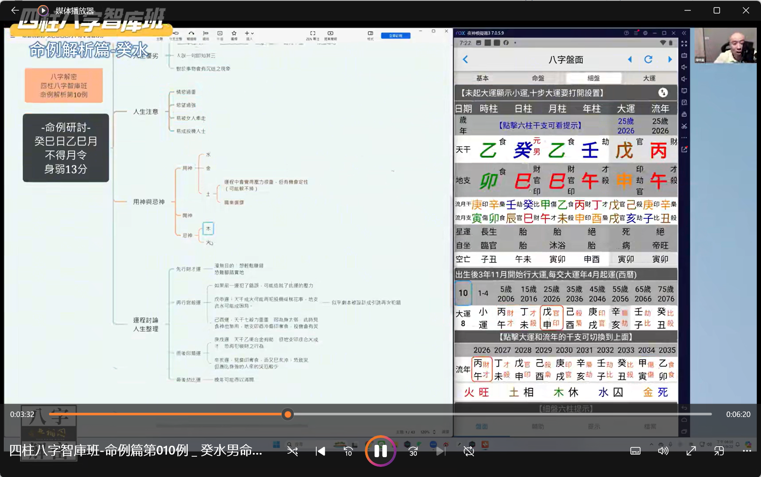Click the pitch presentation icon in XMind
The height and width of the screenshot is (477, 761).
tap(331, 33)
